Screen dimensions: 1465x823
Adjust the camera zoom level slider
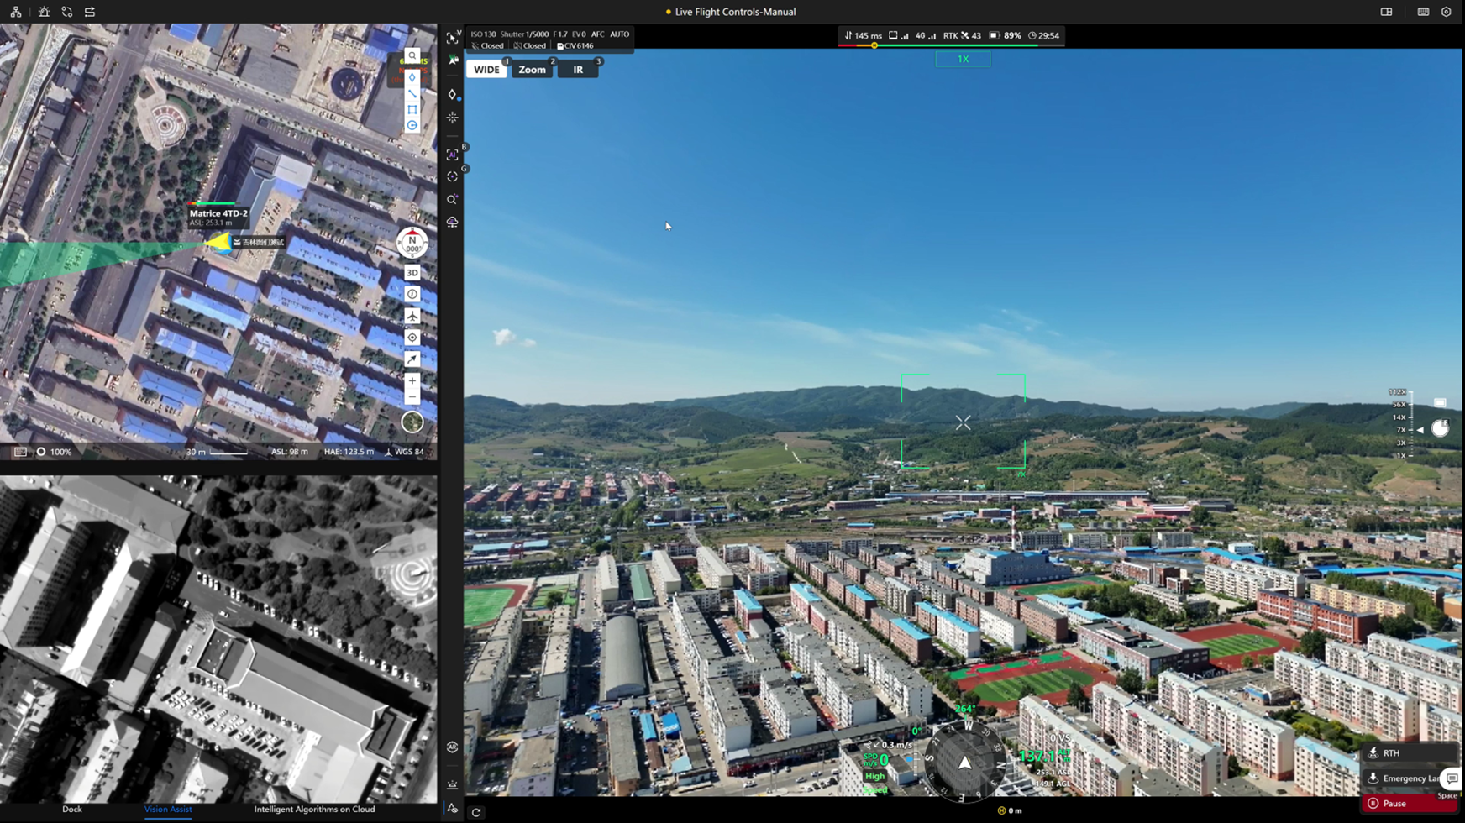[1410, 423]
